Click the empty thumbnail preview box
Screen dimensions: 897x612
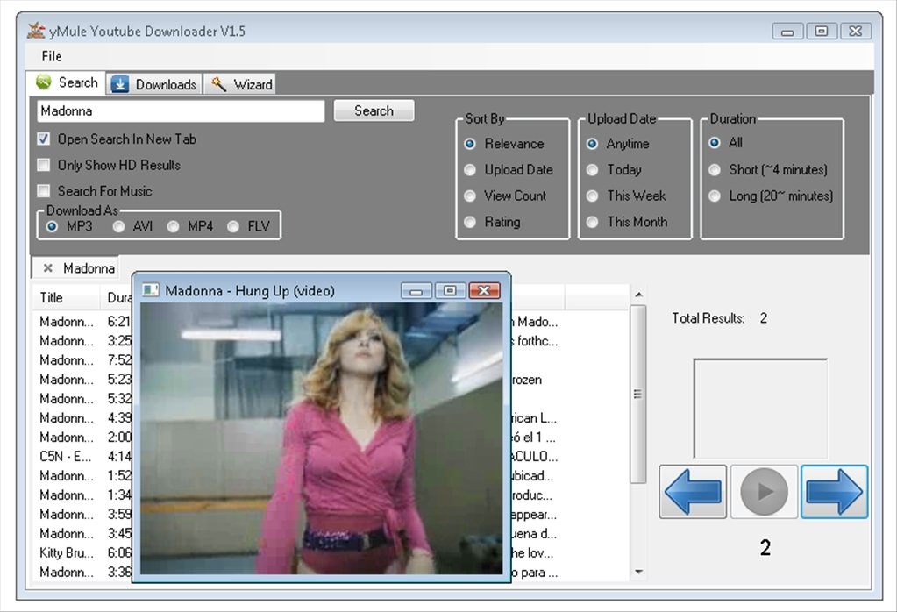tap(760, 409)
